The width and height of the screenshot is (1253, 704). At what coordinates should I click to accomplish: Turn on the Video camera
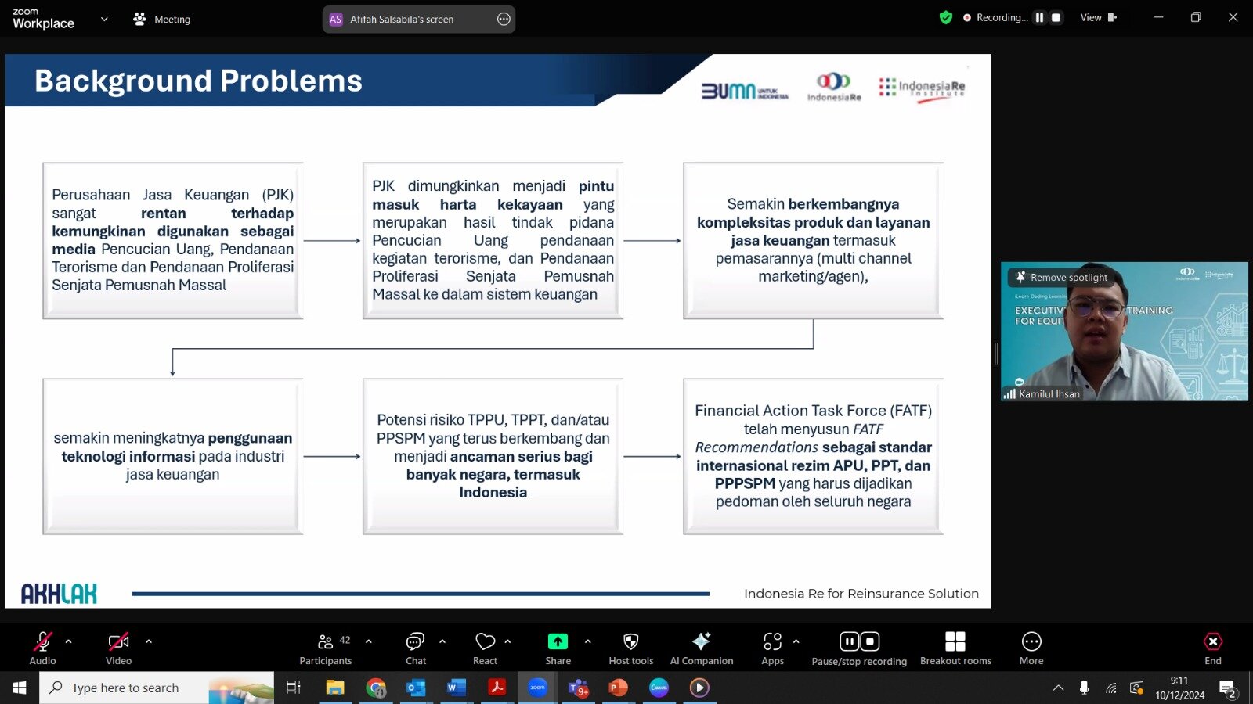click(x=118, y=648)
